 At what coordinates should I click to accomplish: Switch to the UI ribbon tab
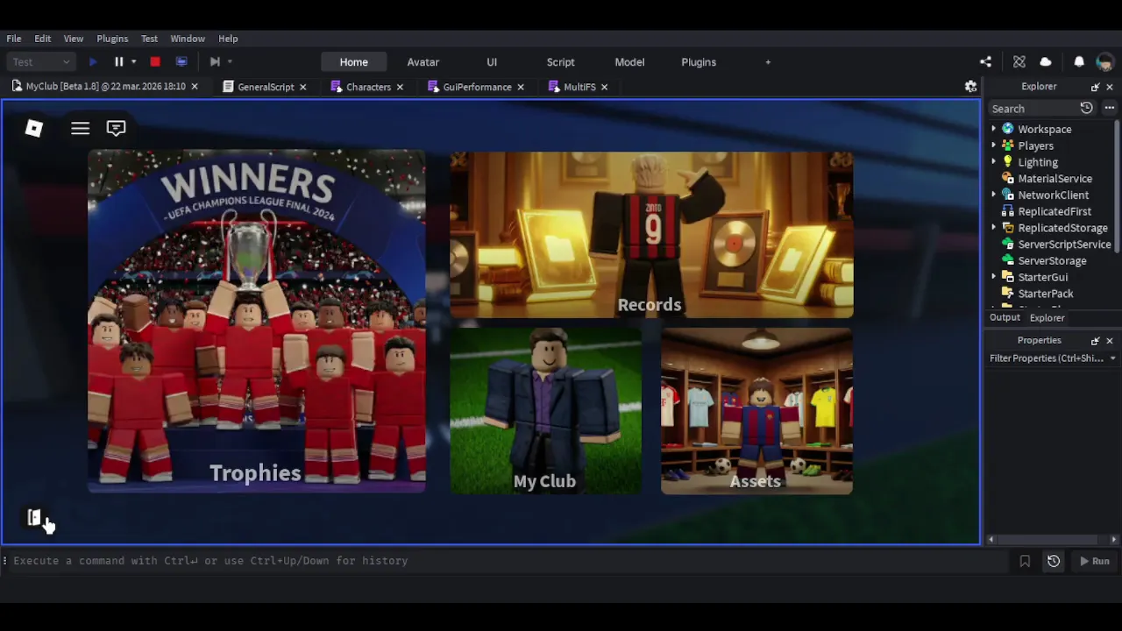coord(492,62)
